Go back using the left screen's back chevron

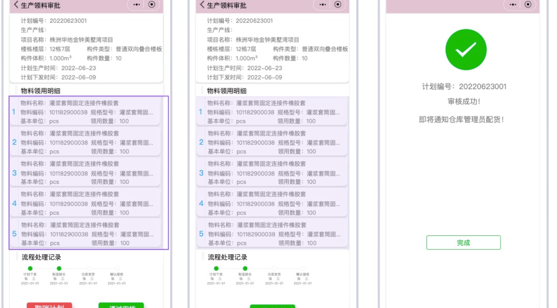click(x=16, y=5)
